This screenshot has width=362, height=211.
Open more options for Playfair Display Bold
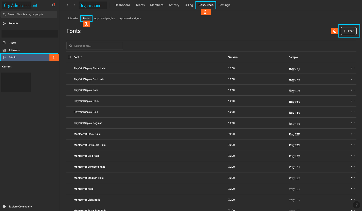(353, 112)
